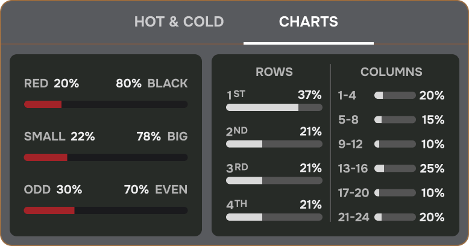Click the columns 5-8 bar
Screen dimensions: 469x246
pos(395,120)
